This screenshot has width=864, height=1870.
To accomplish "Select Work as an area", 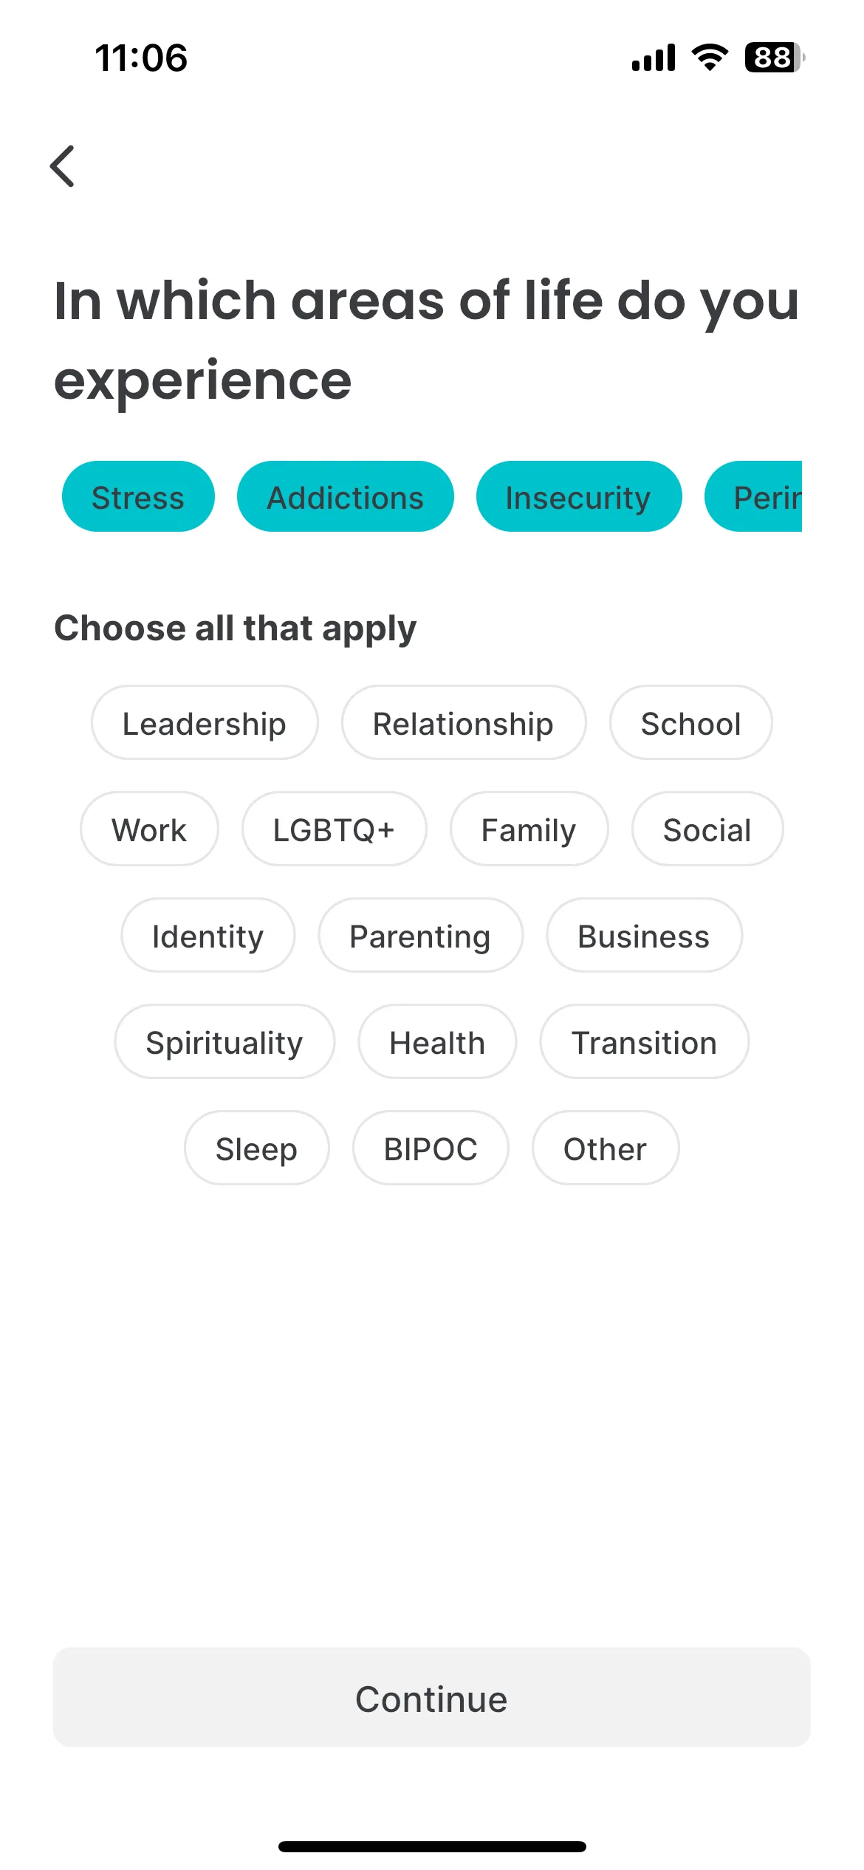I will (149, 829).
